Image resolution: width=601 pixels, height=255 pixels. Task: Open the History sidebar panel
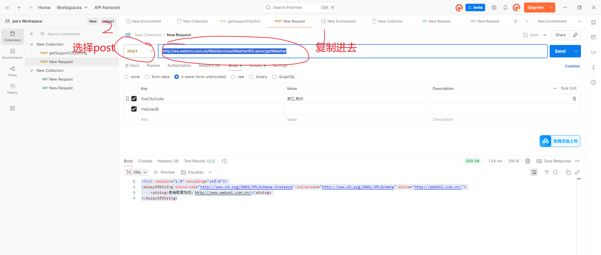point(13,89)
